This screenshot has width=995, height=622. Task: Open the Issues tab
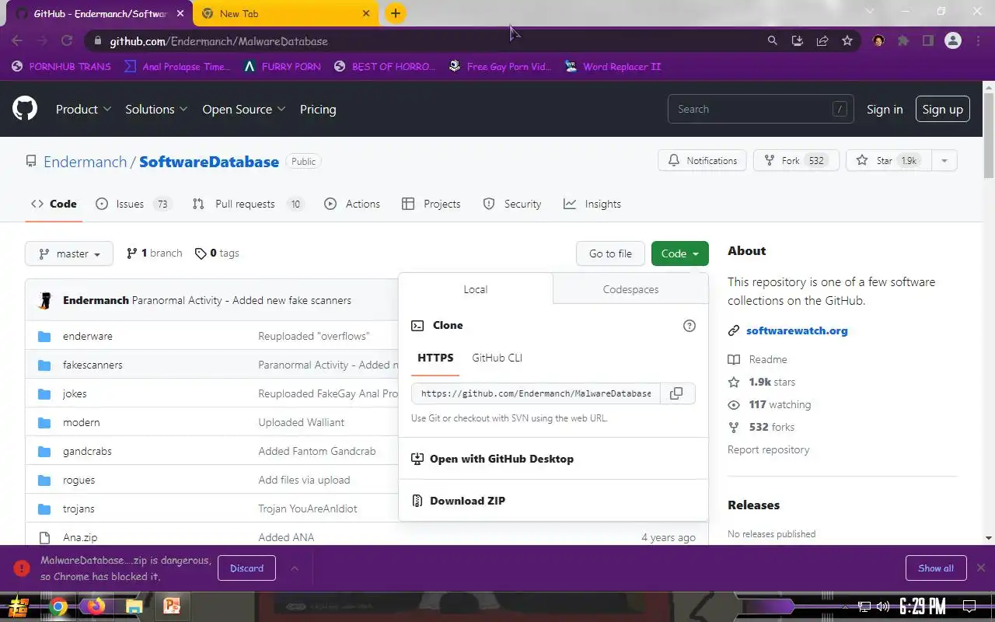[133, 204]
